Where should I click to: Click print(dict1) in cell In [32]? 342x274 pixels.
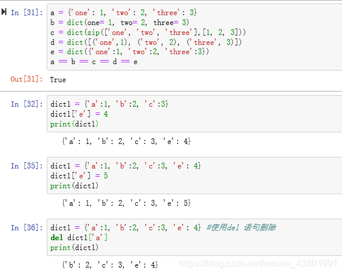pos(74,124)
